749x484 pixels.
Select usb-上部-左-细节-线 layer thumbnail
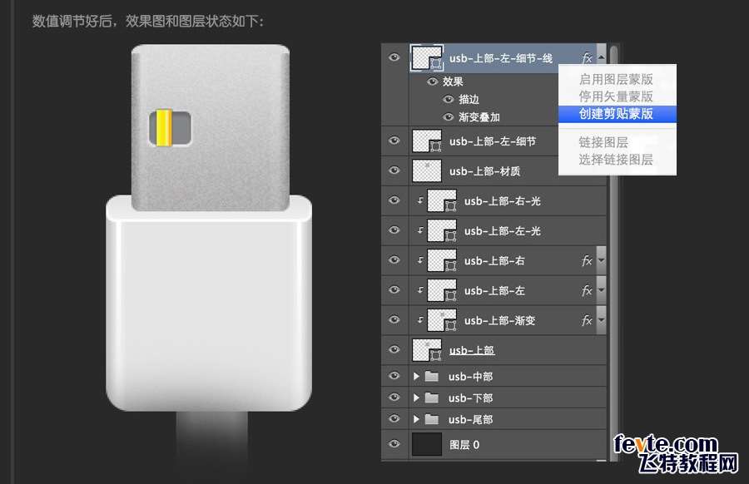tap(427, 58)
